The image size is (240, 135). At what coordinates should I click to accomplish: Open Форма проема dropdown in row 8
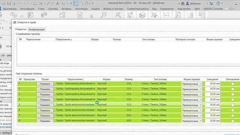(192, 121)
